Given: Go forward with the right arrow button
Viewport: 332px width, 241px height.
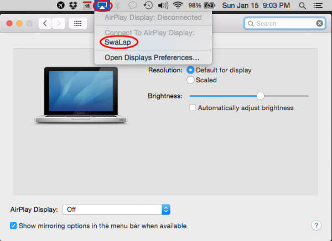Looking at the screenshot, I should pos(59,23).
